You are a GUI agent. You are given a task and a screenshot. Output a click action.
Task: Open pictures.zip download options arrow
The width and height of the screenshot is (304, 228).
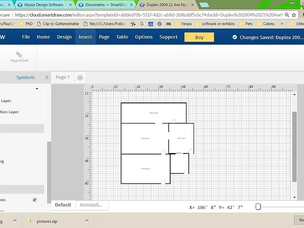[87, 220]
